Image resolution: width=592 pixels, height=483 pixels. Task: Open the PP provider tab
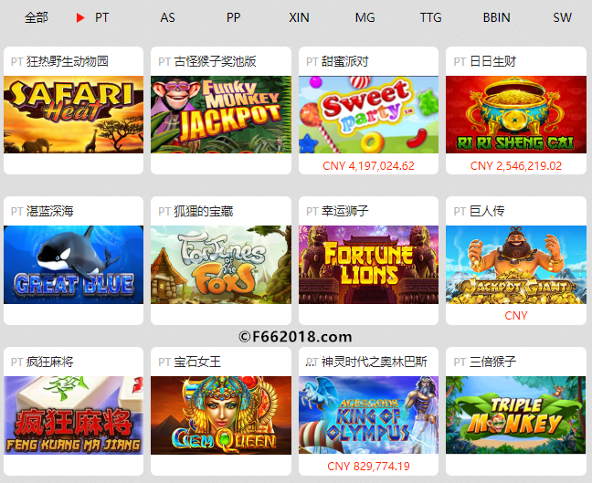tap(233, 17)
